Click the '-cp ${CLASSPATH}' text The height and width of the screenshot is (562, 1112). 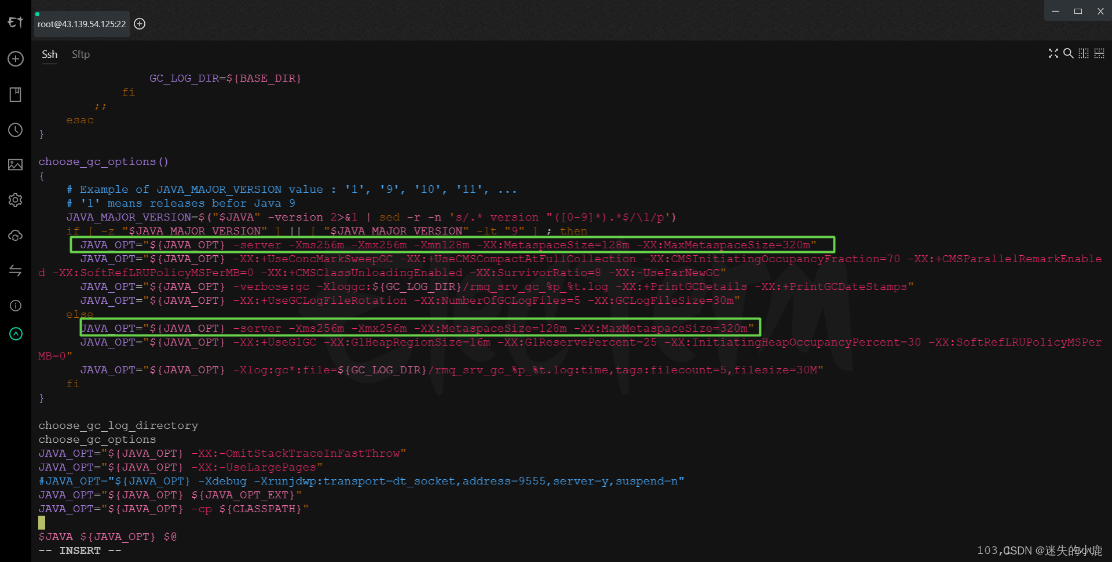coord(247,509)
